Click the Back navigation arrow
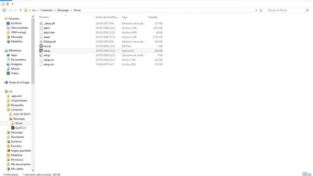This screenshot has width=313, height=176. [4, 10]
